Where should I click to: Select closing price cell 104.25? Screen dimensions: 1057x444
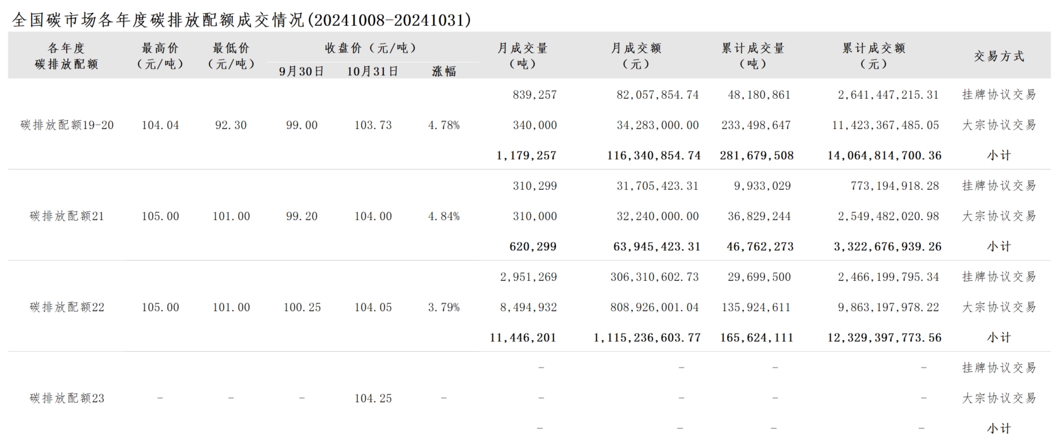tap(373, 398)
